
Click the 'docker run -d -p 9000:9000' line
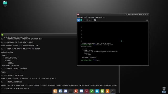(x=59, y=85)
